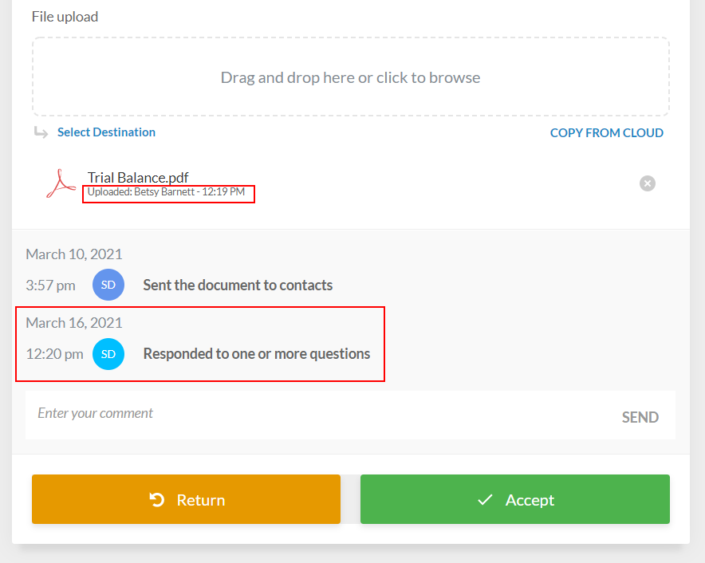
Task: Select the 'Responded to one or more questions' entry
Action: click(256, 354)
